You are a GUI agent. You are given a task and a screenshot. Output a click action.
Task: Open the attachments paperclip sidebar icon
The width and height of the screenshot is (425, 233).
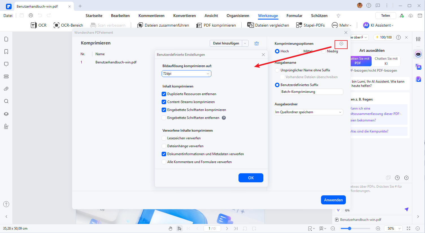[x=6, y=89]
